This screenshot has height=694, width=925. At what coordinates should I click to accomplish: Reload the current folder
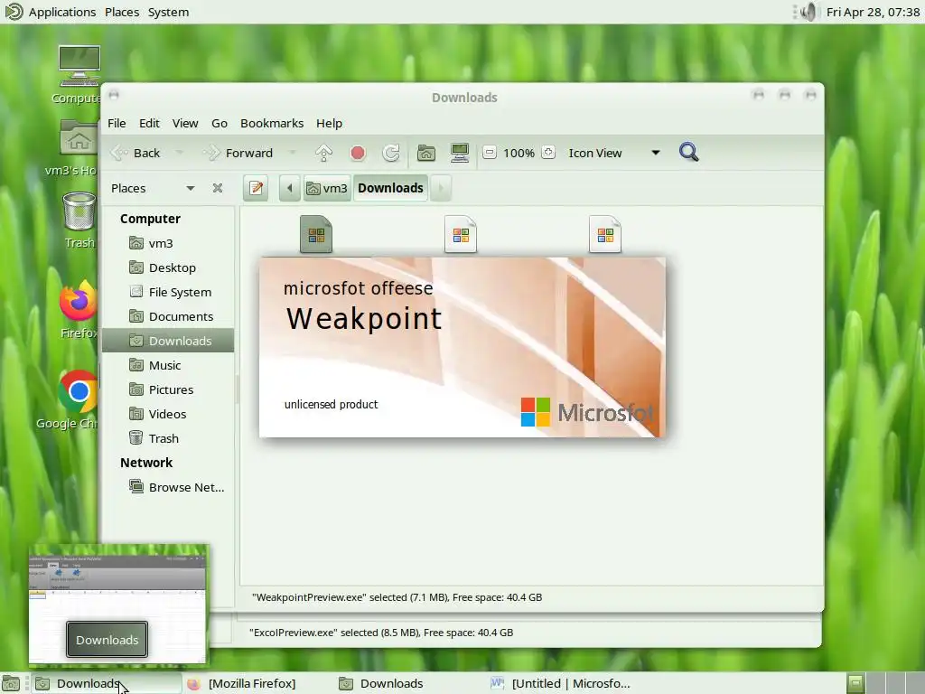(390, 153)
